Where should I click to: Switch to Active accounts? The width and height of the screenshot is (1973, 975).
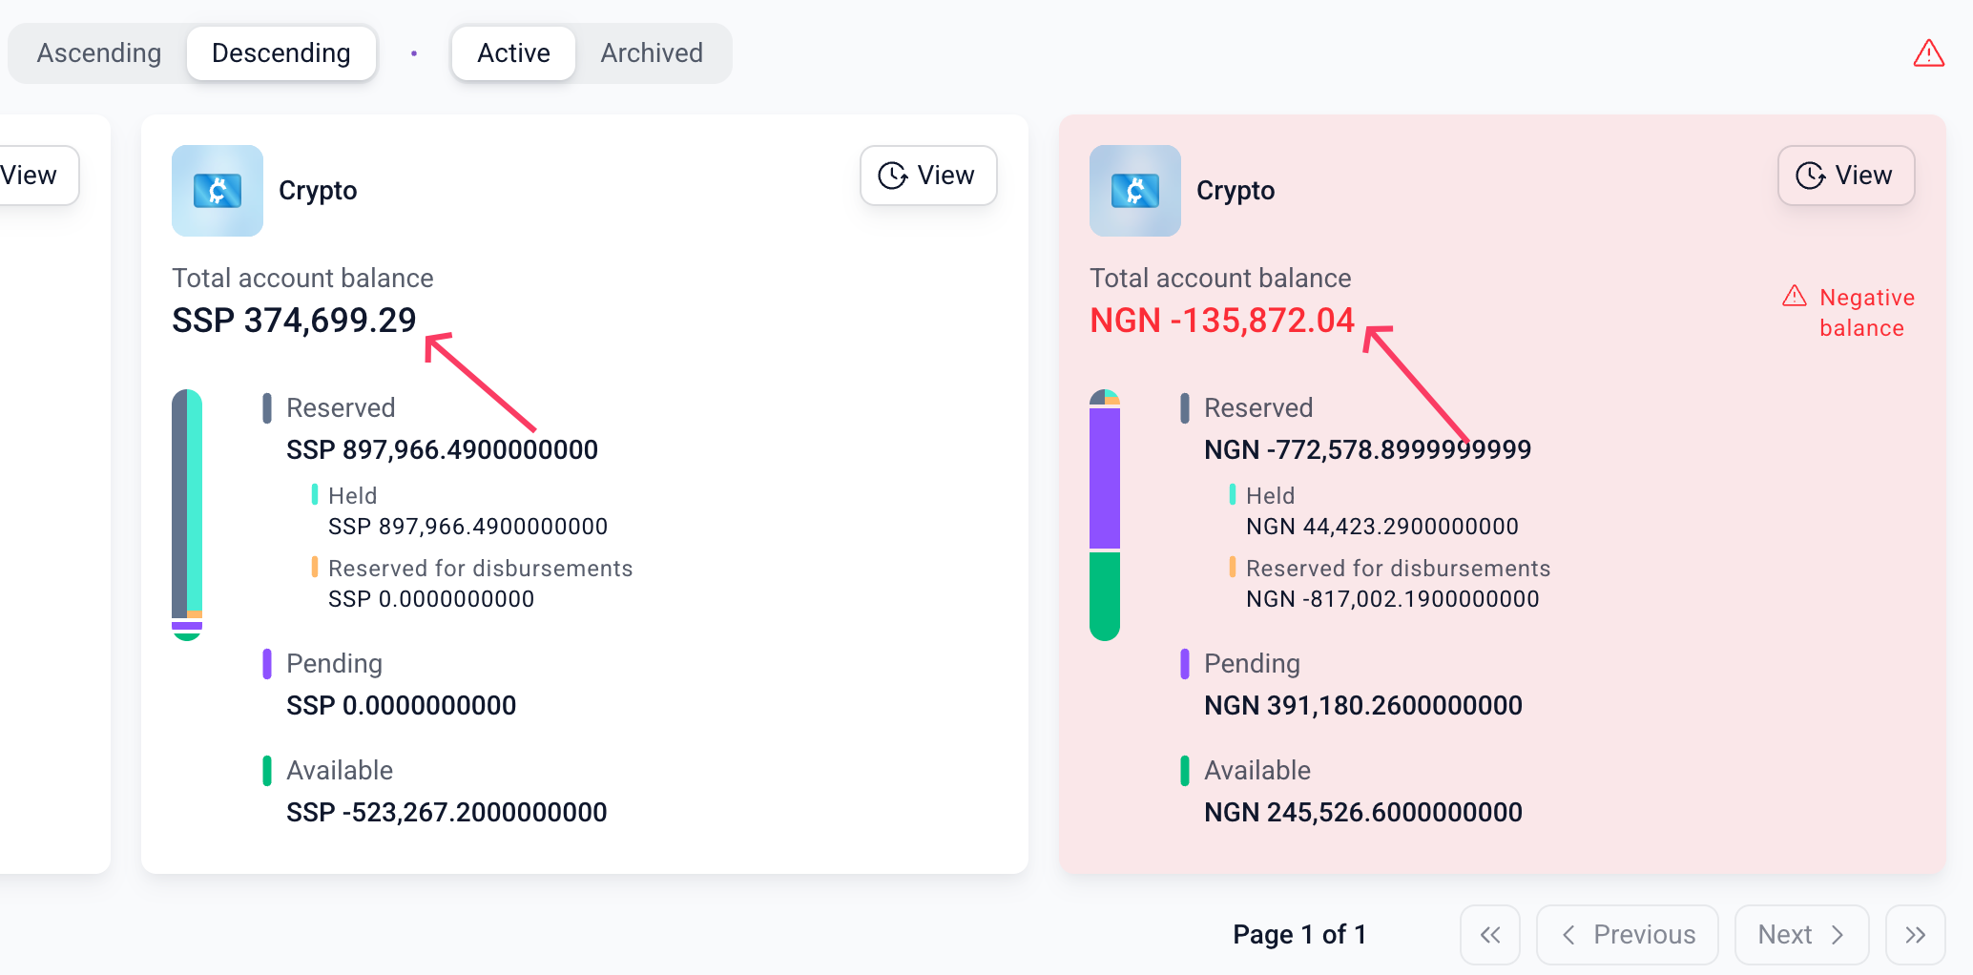tap(513, 53)
